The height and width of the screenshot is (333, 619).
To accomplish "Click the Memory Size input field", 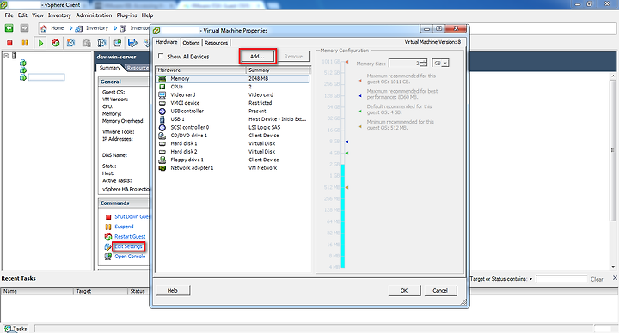I will (405, 63).
